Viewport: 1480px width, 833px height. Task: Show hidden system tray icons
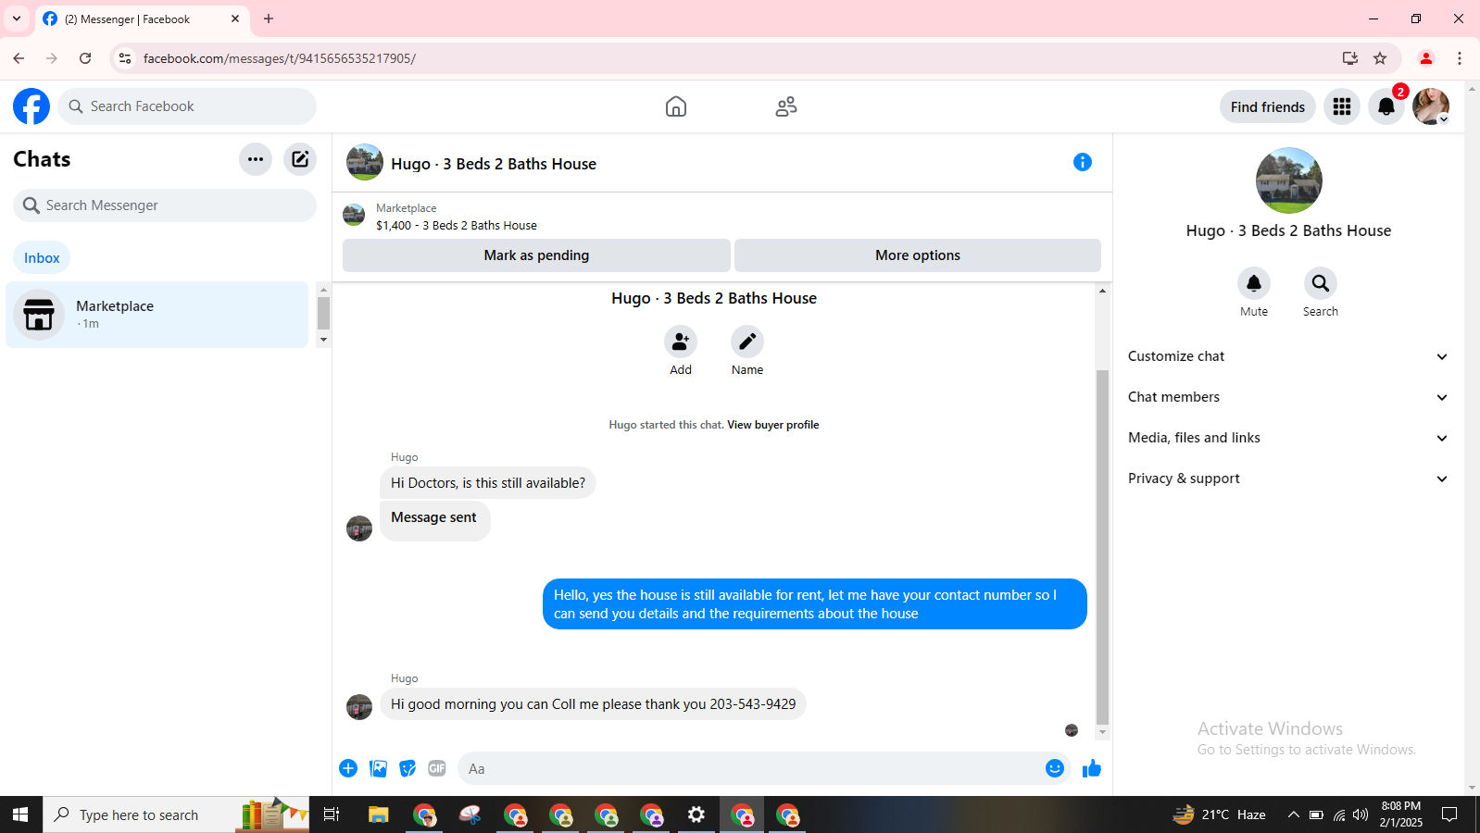[x=1293, y=814]
